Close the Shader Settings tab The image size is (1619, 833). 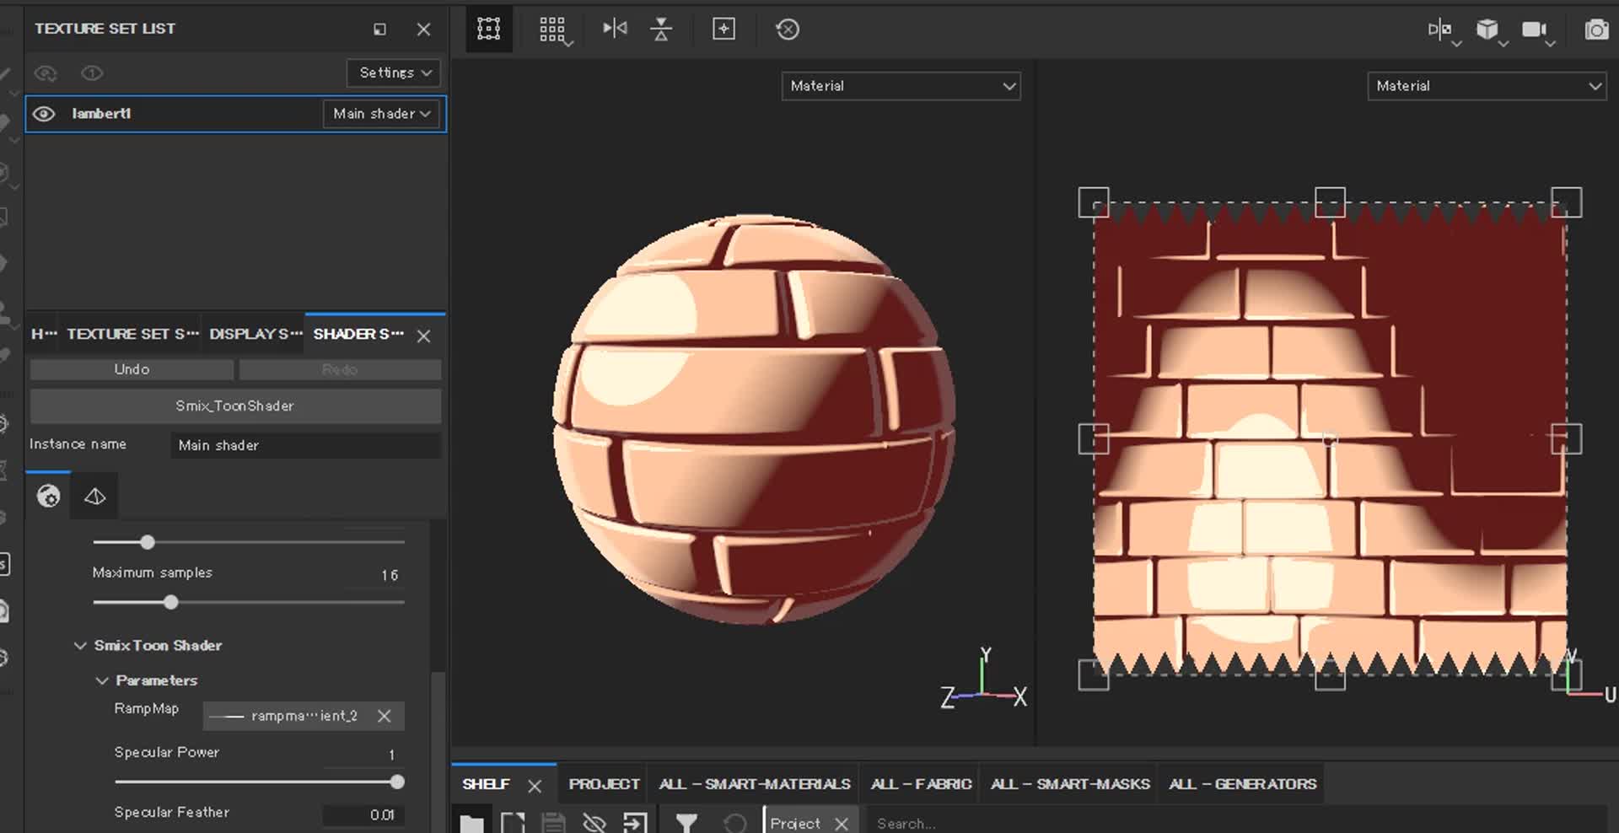424,336
